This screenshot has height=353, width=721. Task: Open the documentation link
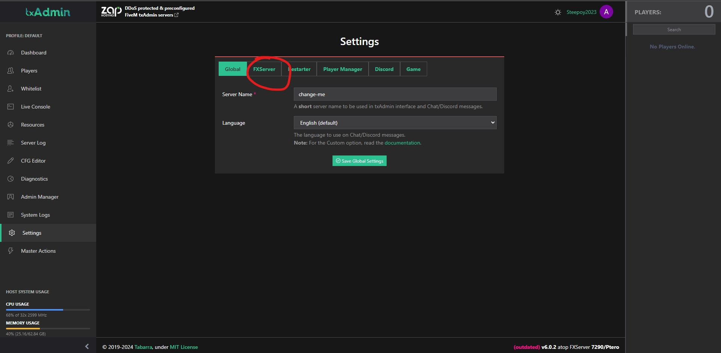(x=402, y=143)
